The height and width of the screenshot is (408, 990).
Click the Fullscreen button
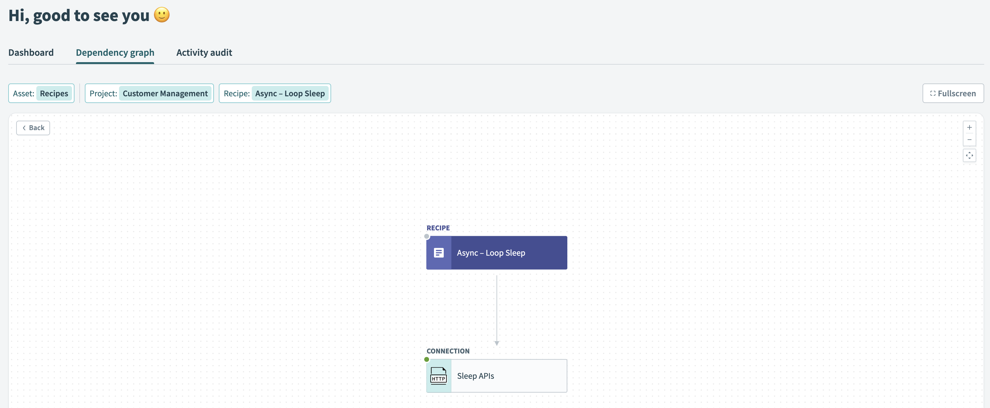(x=953, y=93)
